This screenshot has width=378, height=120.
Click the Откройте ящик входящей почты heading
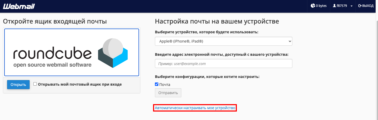click(x=55, y=21)
